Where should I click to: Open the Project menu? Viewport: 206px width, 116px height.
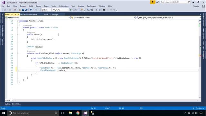[23, 6]
